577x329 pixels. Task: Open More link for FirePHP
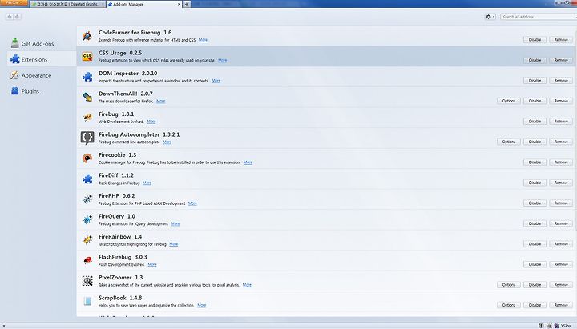click(192, 203)
